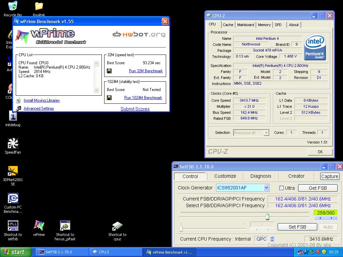Switch to the Cache tab in CPU-Z
Image resolution: width=343 pixels, height=257 pixels.
[228, 25]
